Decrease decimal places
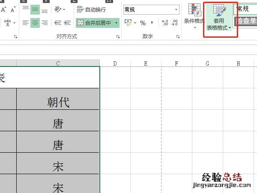Viewport: 257px width, 193px height. 174,23
